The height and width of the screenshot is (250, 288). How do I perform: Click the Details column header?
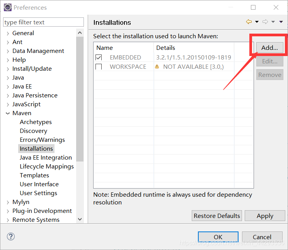pos(194,48)
